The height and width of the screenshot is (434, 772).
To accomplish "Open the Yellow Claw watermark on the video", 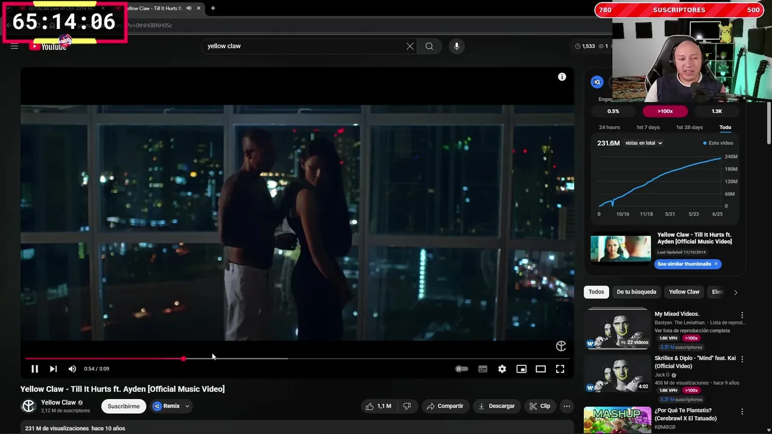I will (x=561, y=345).
